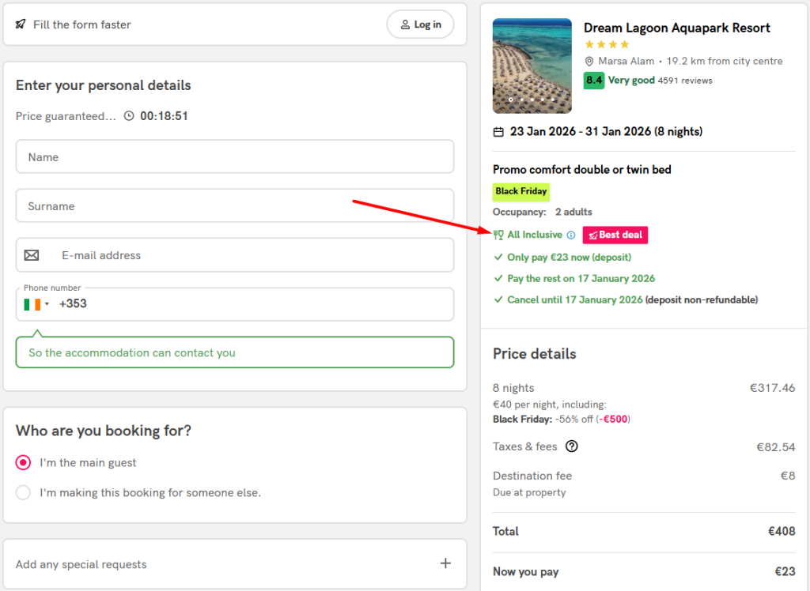Click the Total €408 amount
Viewport: 810px width, 591px height.
click(x=782, y=531)
